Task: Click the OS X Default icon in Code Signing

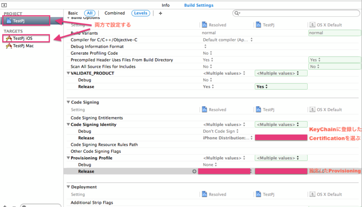Action: (x=312, y=109)
